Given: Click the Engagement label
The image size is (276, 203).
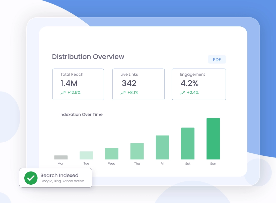Looking at the screenshot, I should (x=192, y=75).
